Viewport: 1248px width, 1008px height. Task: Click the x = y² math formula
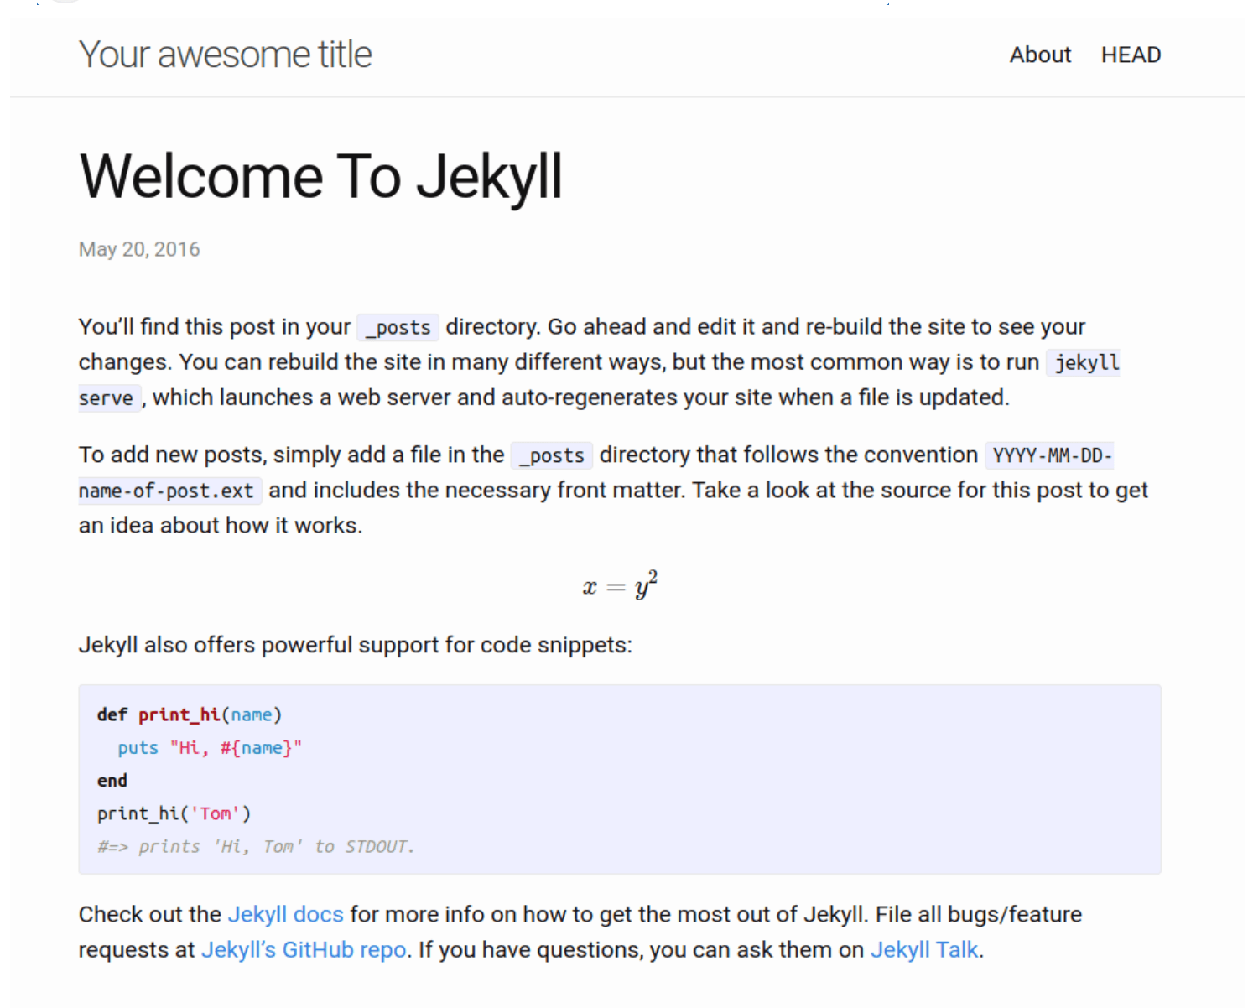coord(620,585)
